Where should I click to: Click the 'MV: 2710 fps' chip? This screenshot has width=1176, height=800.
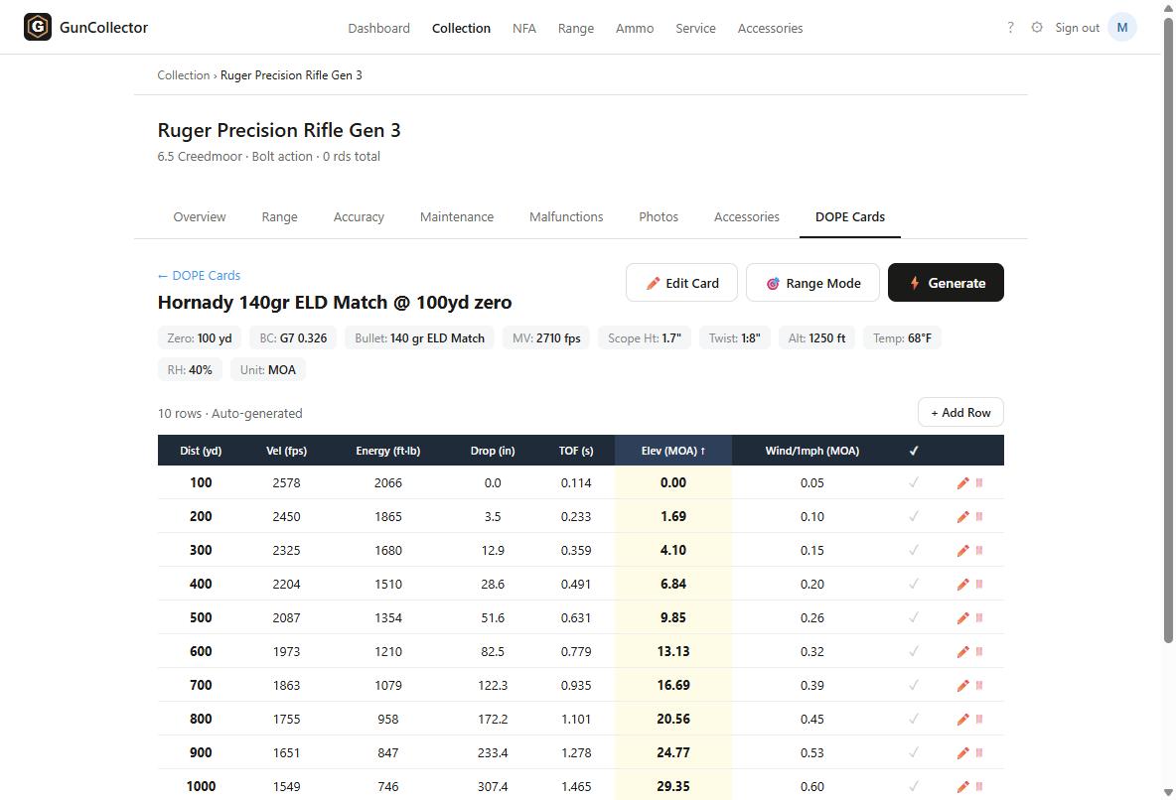[546, 338]
